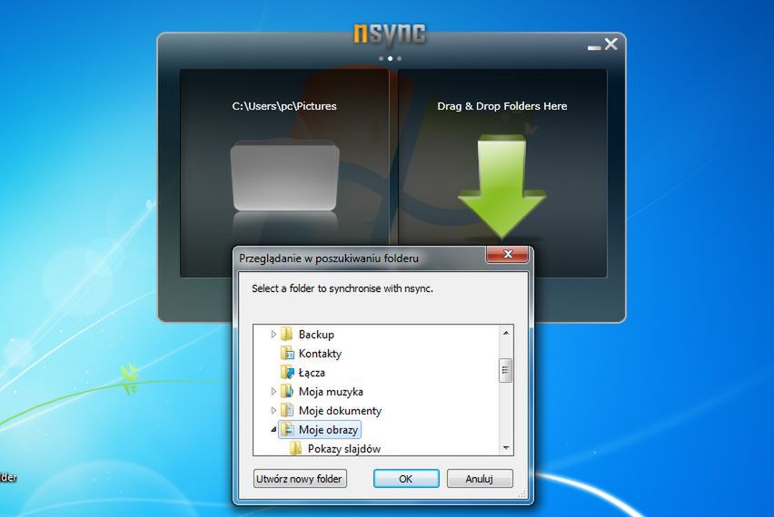This screenshot has width=774, height=517.
Task: Click the Pokazy slajdów folder icon
Action: click(x=295, y=448)
